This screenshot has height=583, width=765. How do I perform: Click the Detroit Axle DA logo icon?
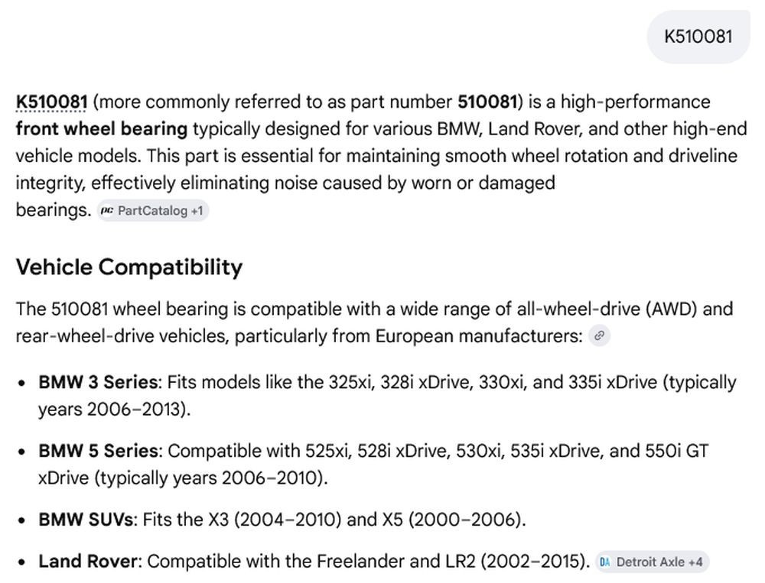click(x=605, y=562)
